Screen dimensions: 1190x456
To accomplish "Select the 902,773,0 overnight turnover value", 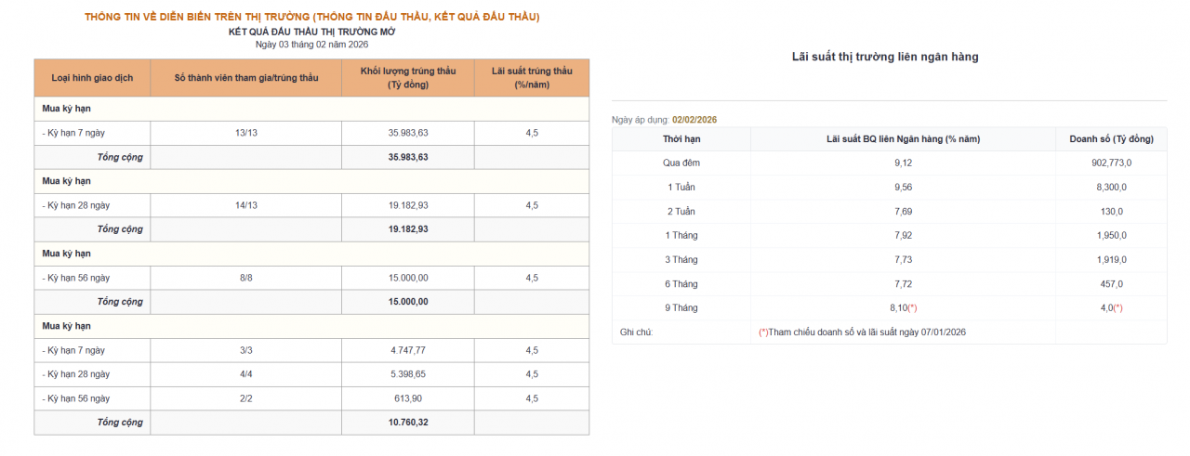I will click(1111, 163).
